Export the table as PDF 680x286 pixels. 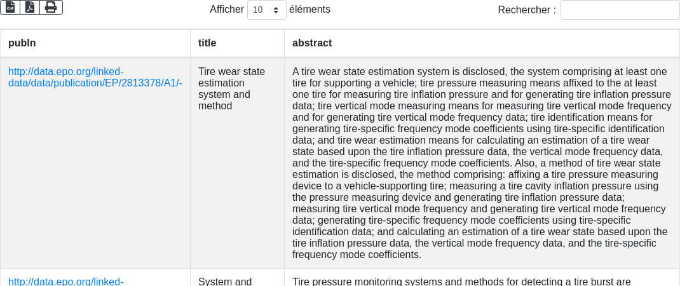coord(30,7)
